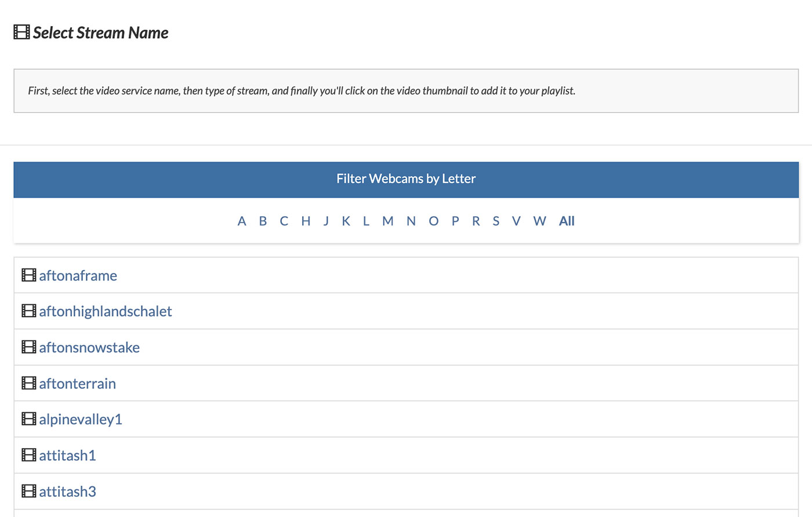Image resolution: width=812 pixels, height=517 pixels.
Task: Click film icon beside alpinevalley1
Action: (x=29, y=419)
